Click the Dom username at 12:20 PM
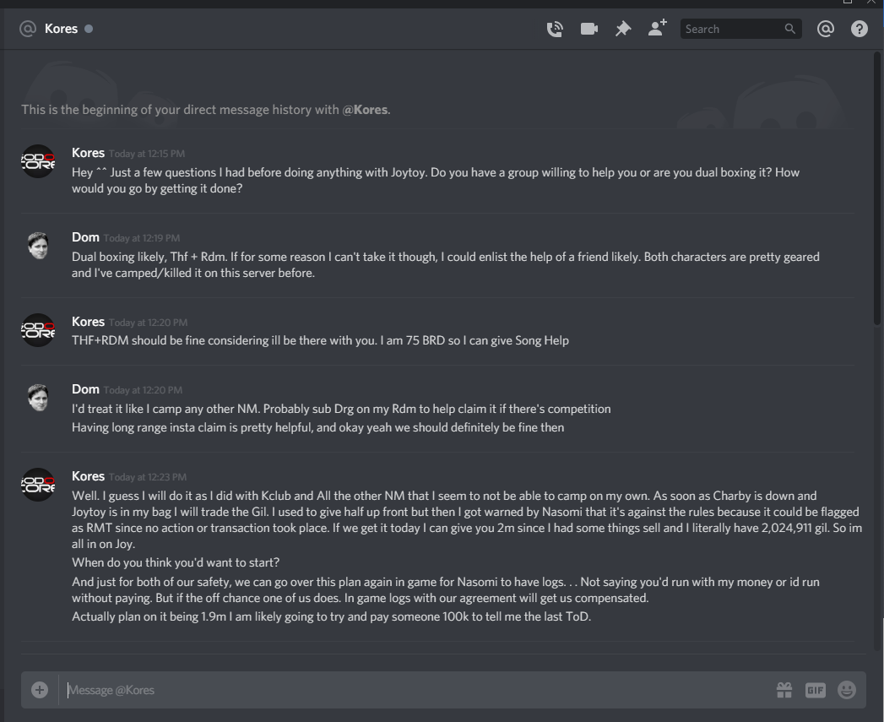Image resolution: width=884 pixels, height=722 pixels. (85, 389)
